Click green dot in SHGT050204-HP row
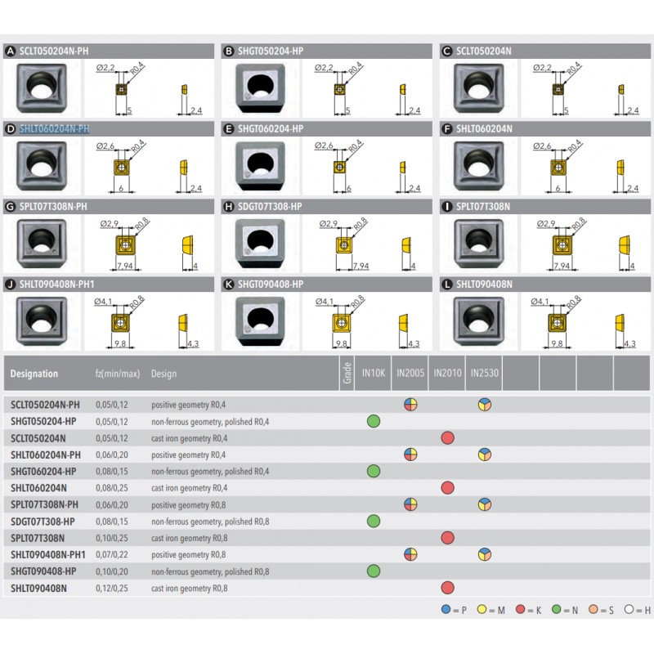654x654 pixels. (x=373, y=421)
